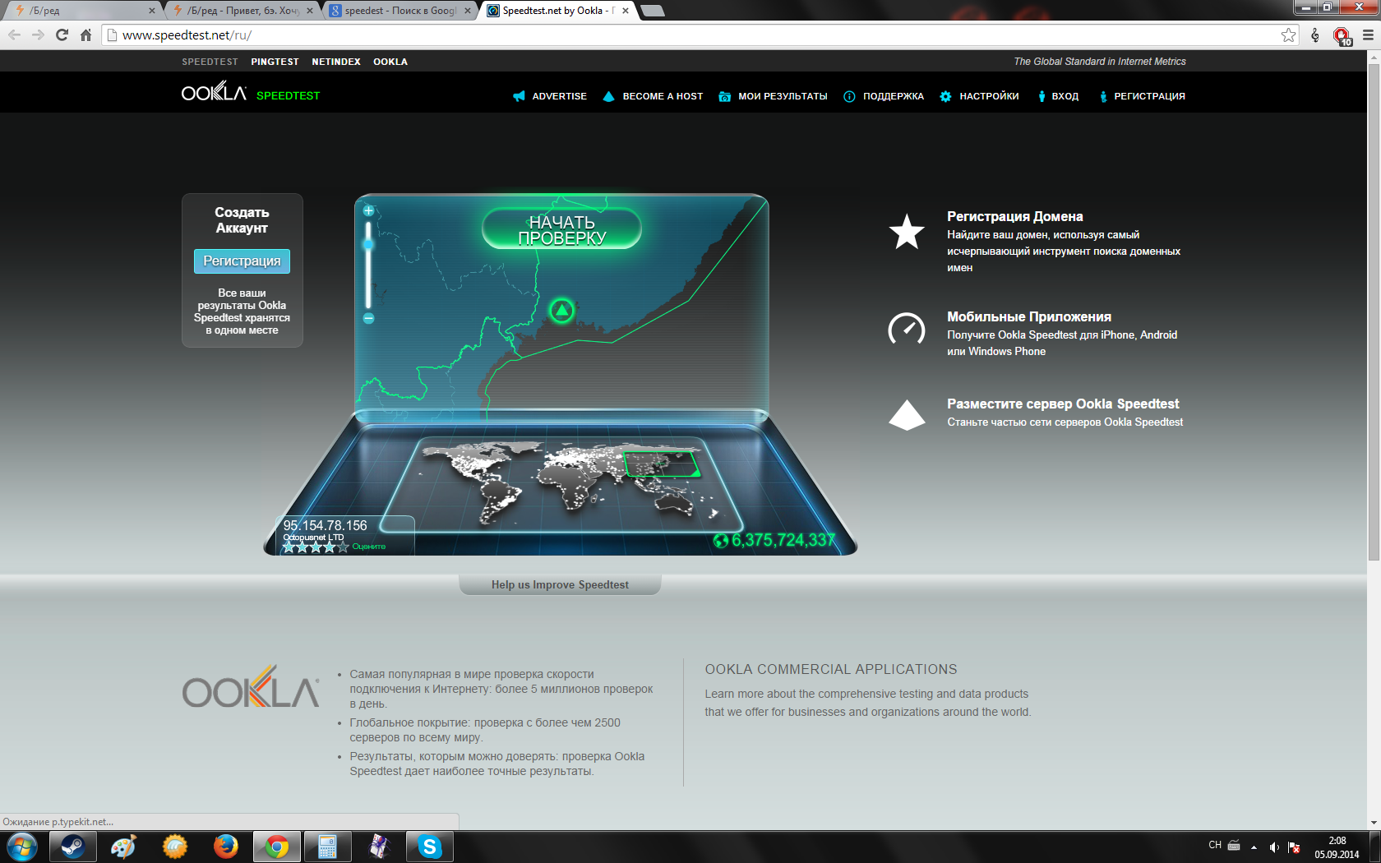1381x863 pixels.
Task: Close the Speedtest.net tab
Action: (626, 11)
